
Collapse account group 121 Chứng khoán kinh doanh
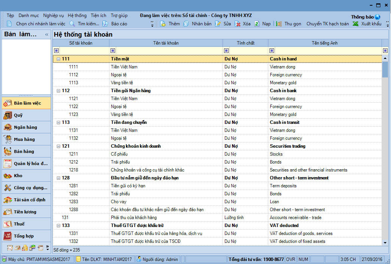click(x=58, y=147)
